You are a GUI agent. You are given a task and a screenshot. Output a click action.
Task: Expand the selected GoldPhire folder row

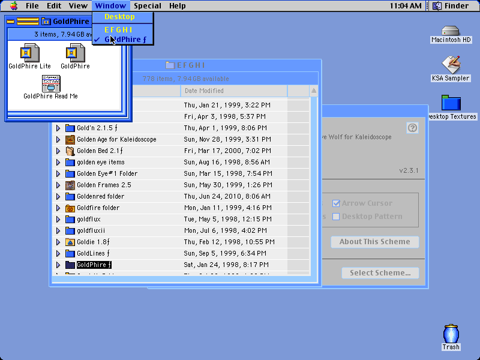coord(58,265)
